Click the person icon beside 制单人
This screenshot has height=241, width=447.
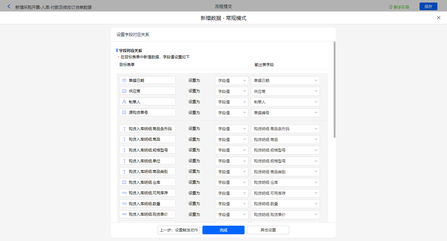pyautogui.click(x=124, y=102)
